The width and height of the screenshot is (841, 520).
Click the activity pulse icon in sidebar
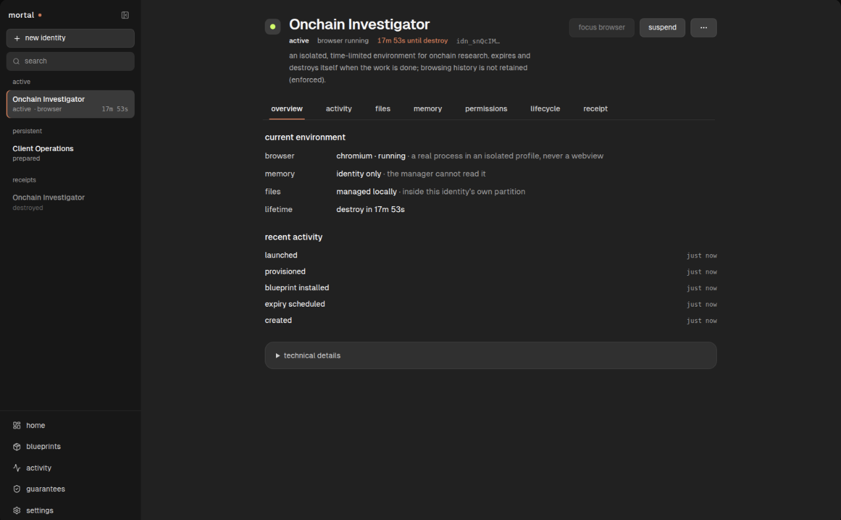17,468
